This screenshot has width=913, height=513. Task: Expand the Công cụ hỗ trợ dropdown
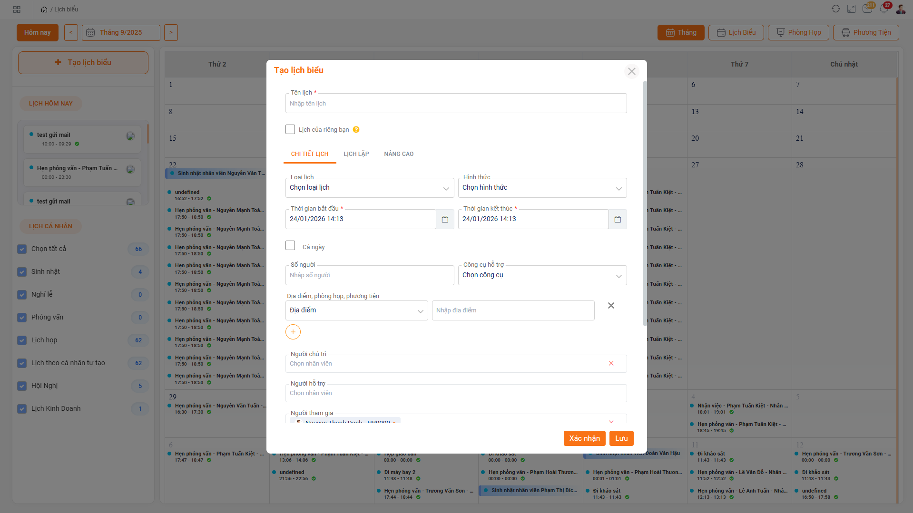click(542, 275)
